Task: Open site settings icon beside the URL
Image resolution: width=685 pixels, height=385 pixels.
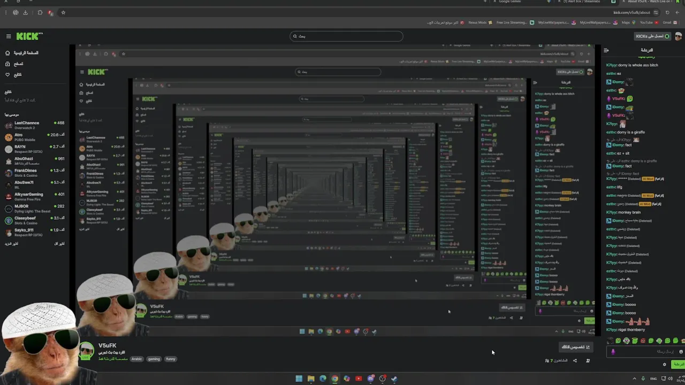Action: (657, 12)
